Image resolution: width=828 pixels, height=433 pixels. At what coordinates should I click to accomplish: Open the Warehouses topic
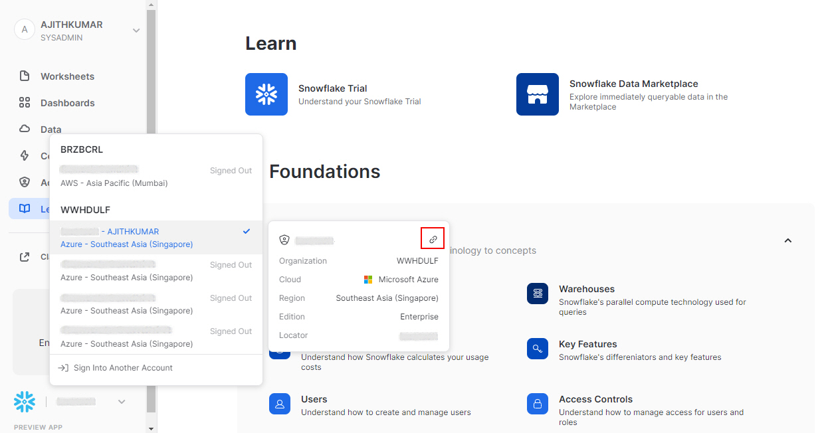click(587, 289)
